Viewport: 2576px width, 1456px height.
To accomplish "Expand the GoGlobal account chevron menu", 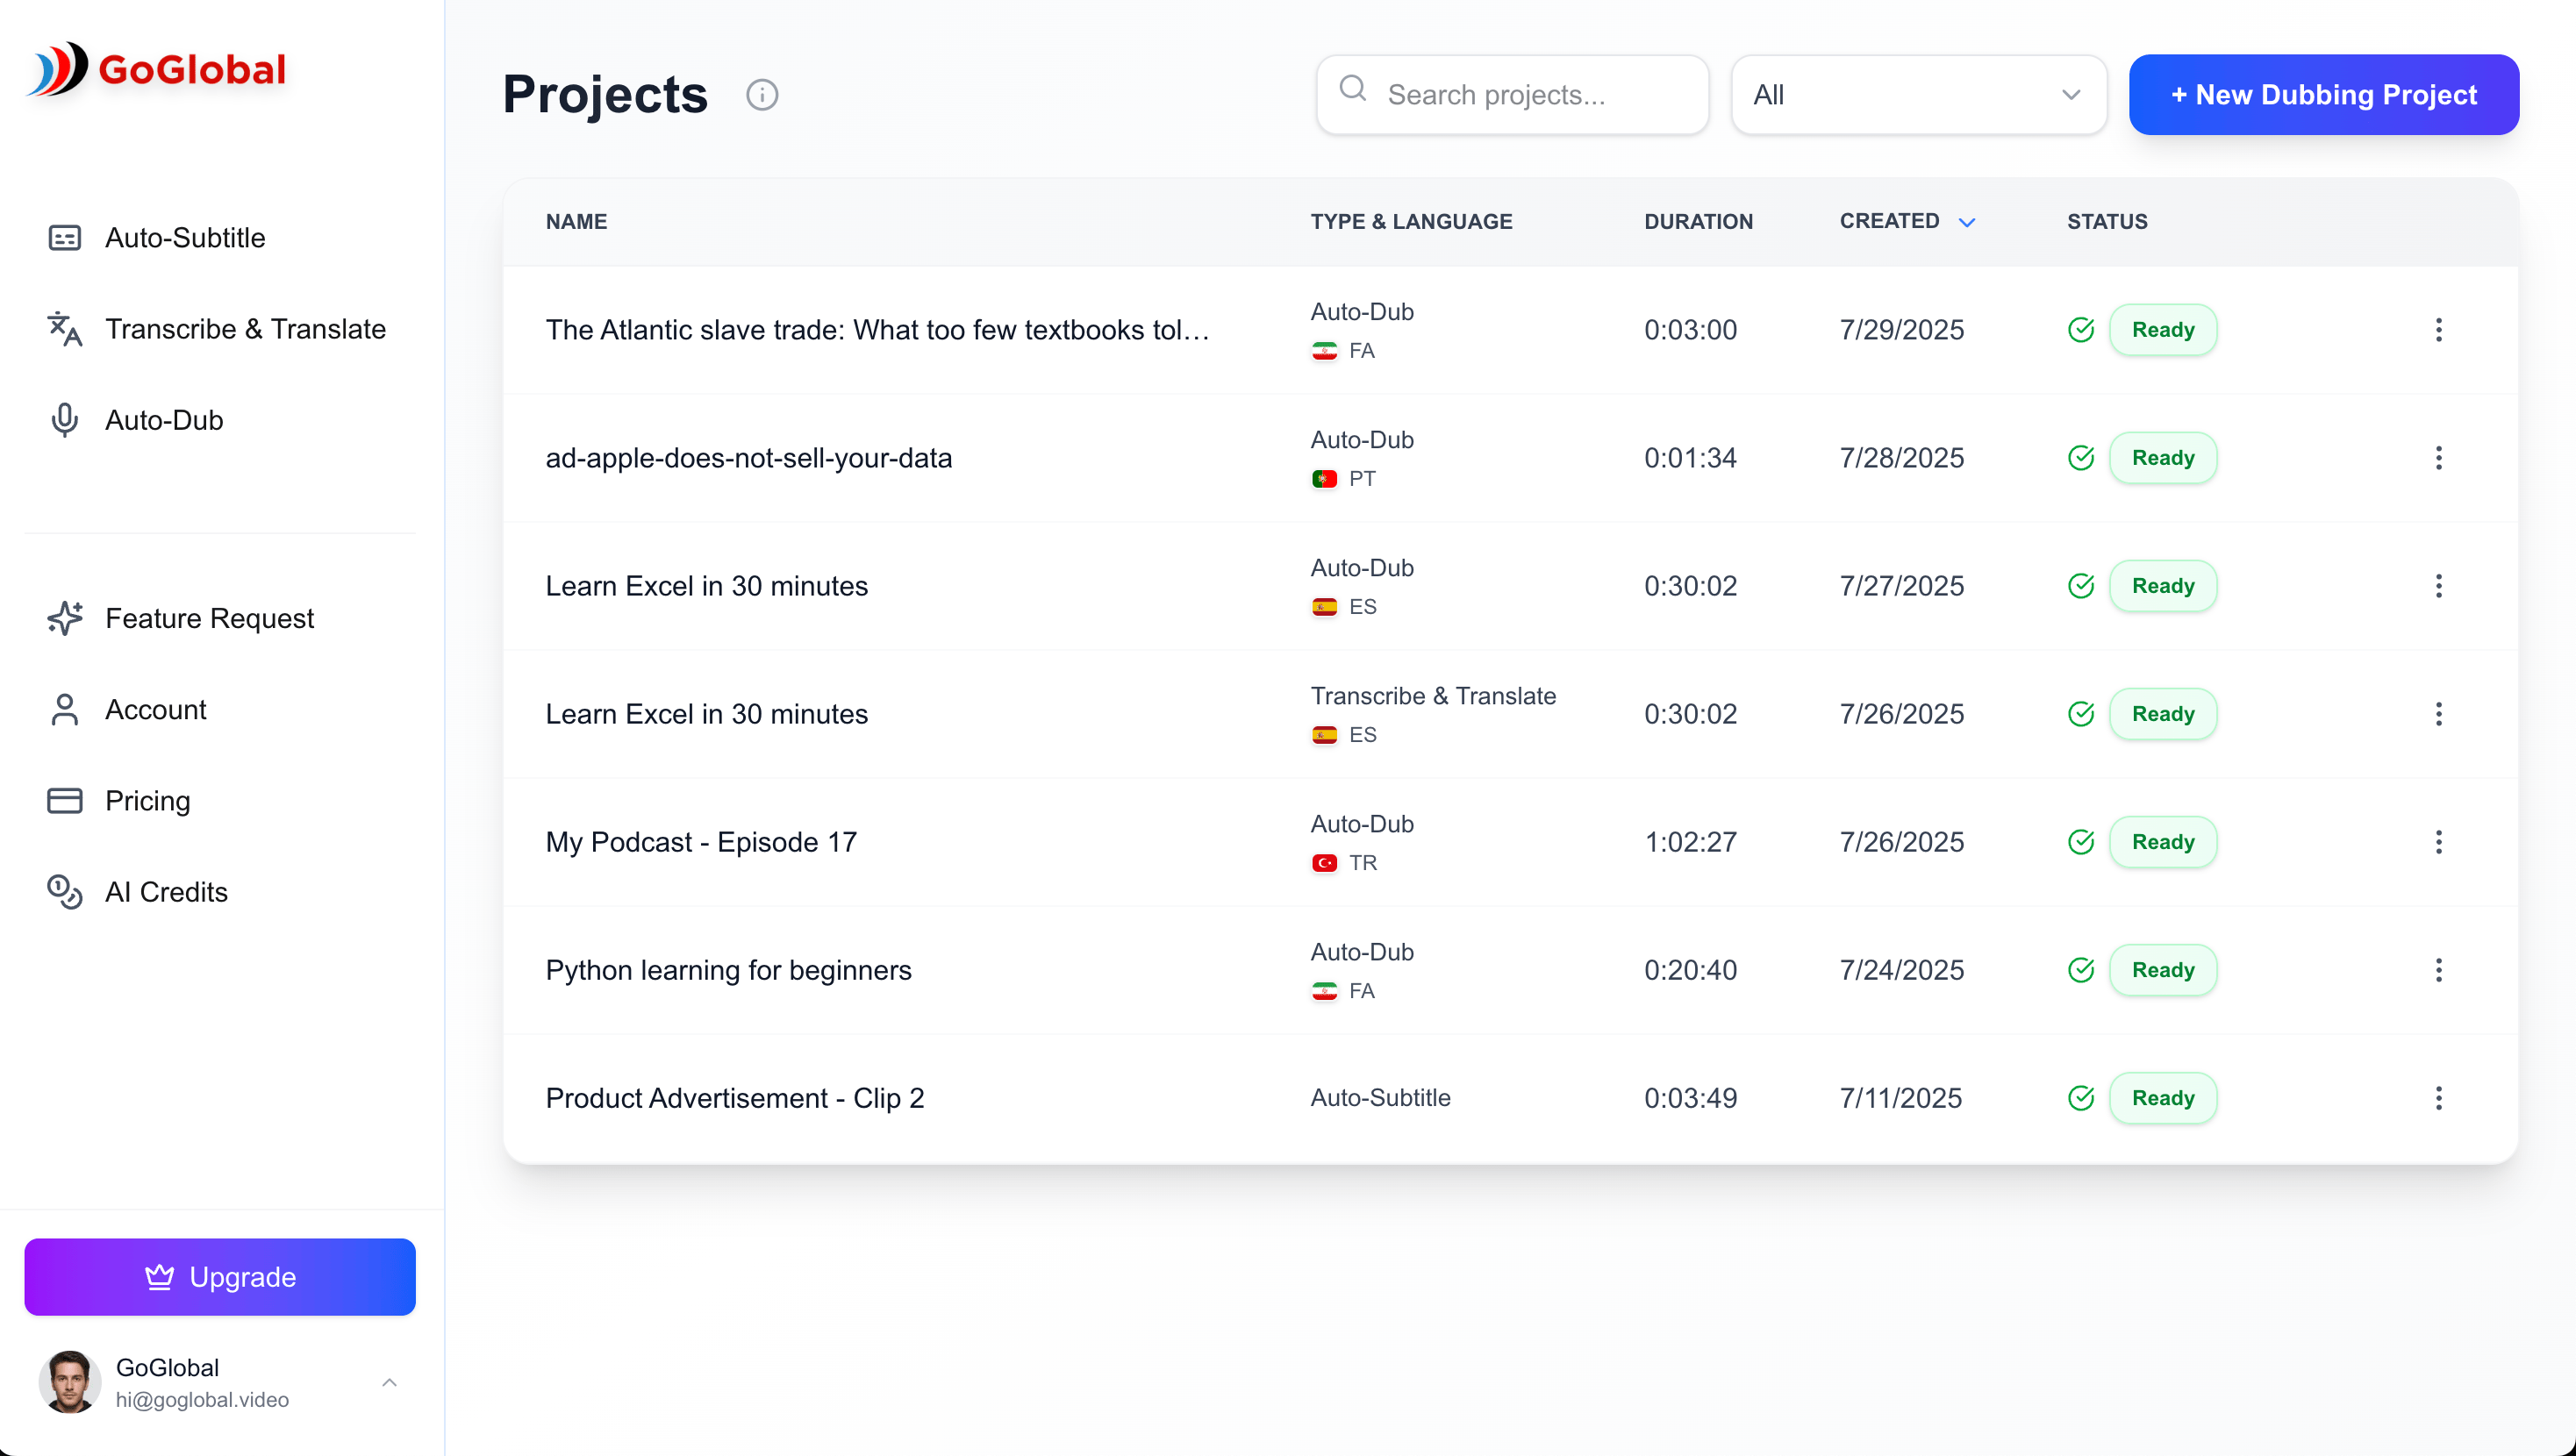I will [x=389, y=1383].
